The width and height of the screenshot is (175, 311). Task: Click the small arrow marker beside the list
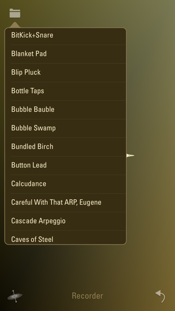[x=130, y=155]
